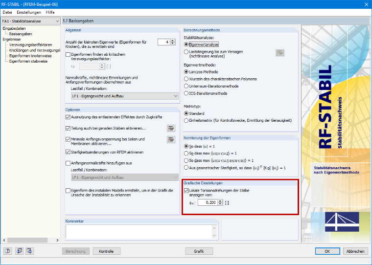Click the Grafik button

199,251
